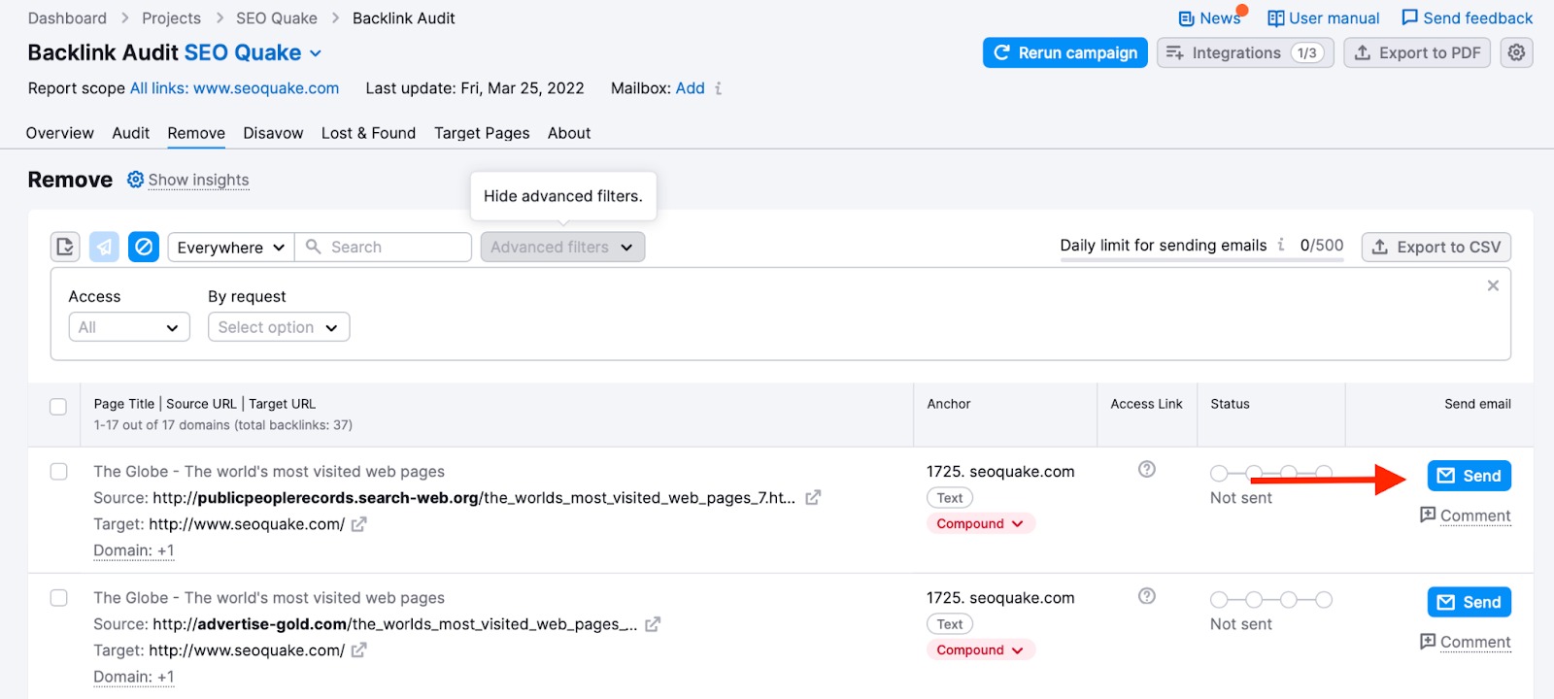Image resolution: width=1554 pixels, height=699 pixels.
Task: Check the publicpeoplerecords row checkbox
Action: point(58,471)
